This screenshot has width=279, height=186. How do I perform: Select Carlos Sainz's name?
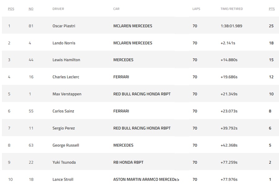click(x=63, y=111)
